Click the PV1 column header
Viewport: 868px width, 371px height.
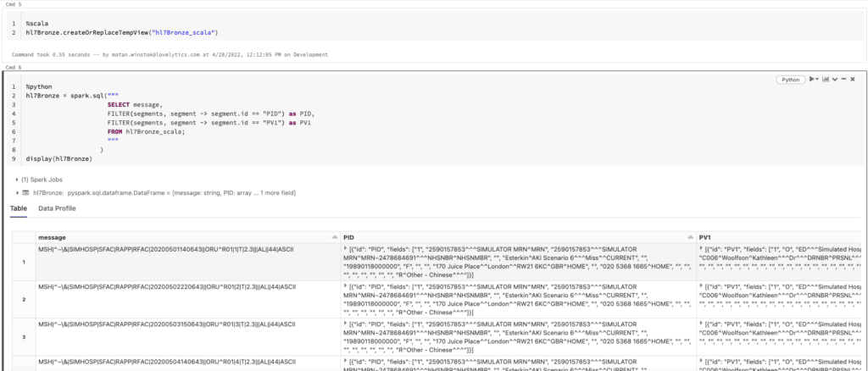point(705,235)
